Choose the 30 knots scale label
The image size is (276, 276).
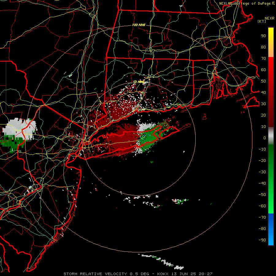click(x=263, y=104)
